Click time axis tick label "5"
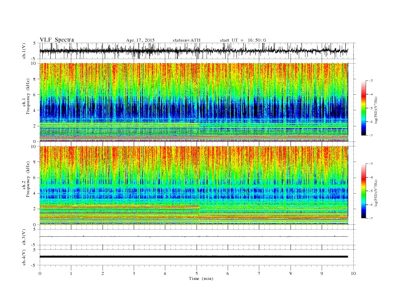This screenshot has width=398, height=307. coord(196,273)
